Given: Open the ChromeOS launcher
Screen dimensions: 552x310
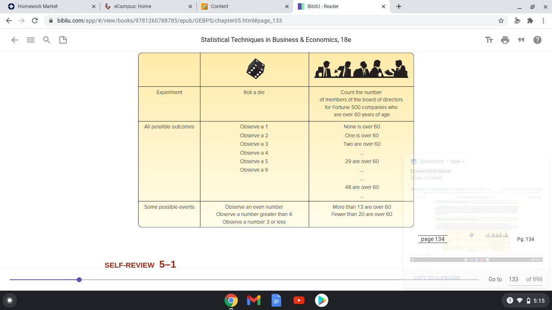Looking at the screenshot, I should tap(10, 300).
